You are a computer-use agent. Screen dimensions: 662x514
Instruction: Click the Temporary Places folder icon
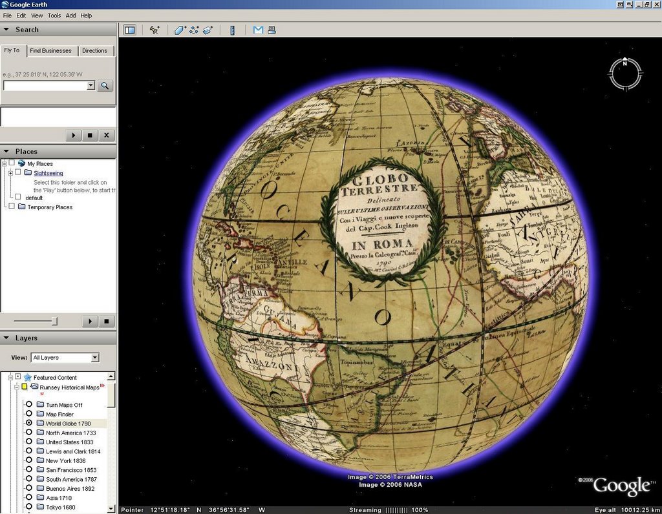coord(22,207)
